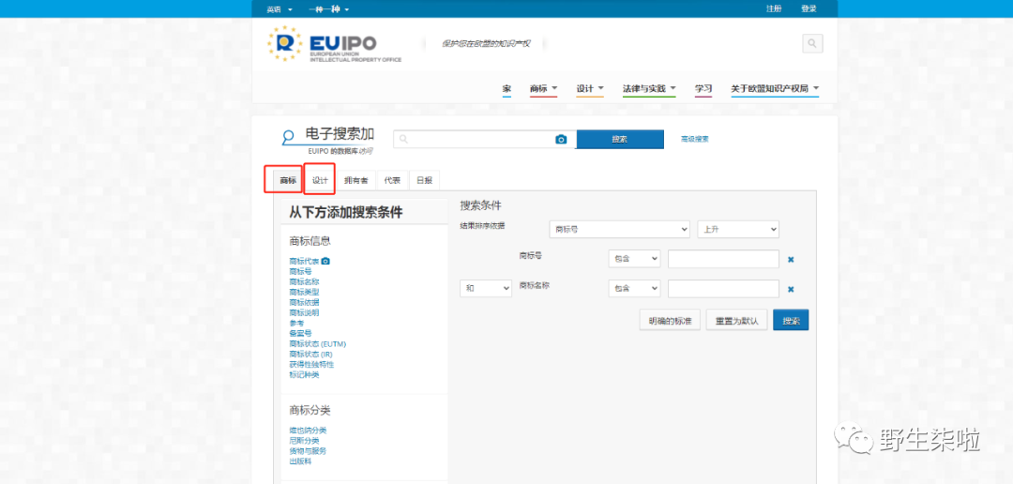This screenshot has height=484, width=1013.
Task: Open the 高级搜索 link
Action: pos(694,139)
